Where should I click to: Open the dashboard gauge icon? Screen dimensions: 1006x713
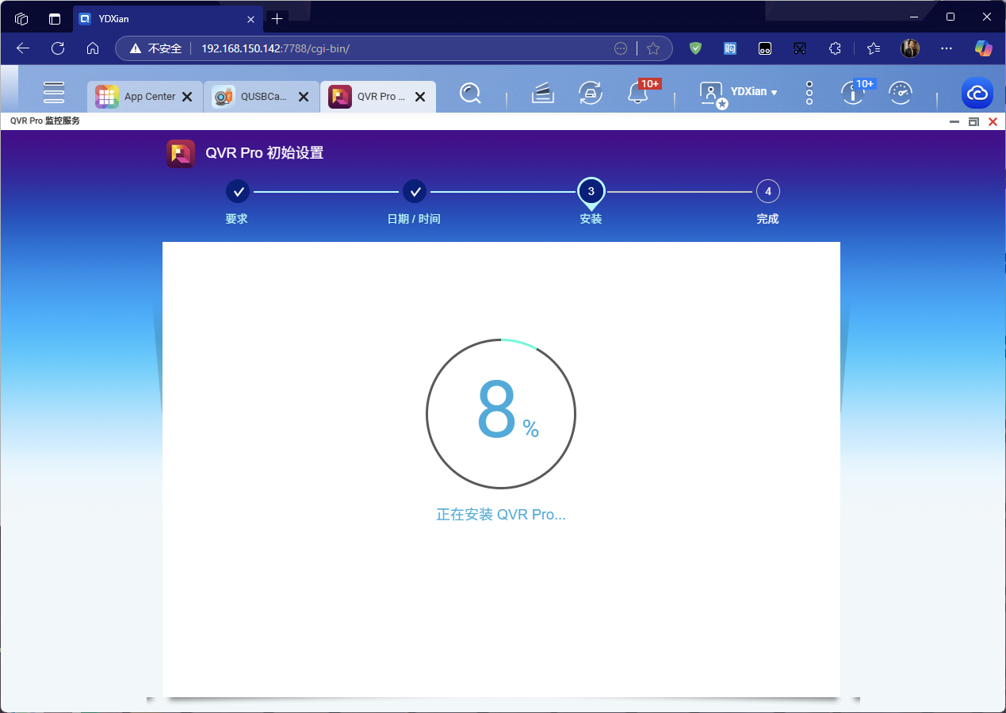pyautogui.click(x=900, y=93)
